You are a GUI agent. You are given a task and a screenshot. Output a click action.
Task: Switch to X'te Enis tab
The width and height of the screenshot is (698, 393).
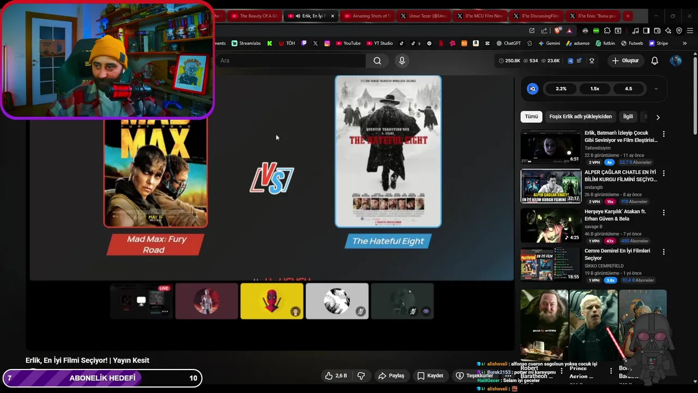tap(592, 16)
